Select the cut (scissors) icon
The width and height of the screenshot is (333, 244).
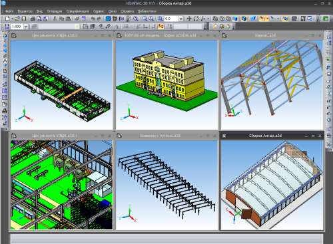pos(55,19)
